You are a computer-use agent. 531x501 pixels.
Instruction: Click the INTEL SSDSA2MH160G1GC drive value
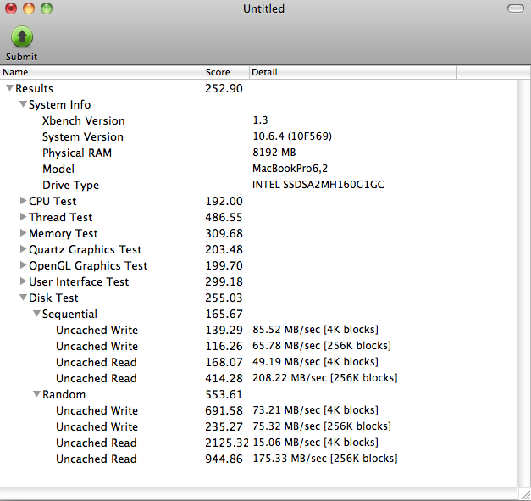point(318,185)
